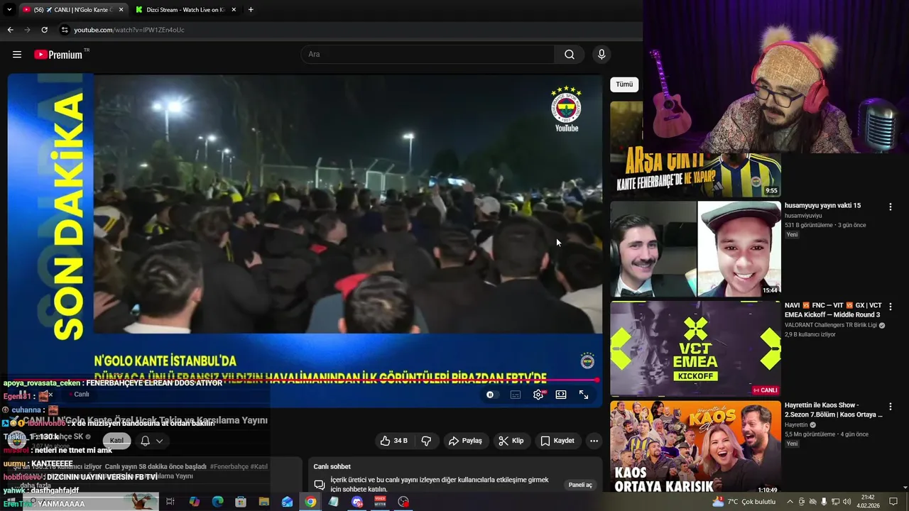Click the live video progress bar
Screen dimensions: 909x511
pos(305,380)
